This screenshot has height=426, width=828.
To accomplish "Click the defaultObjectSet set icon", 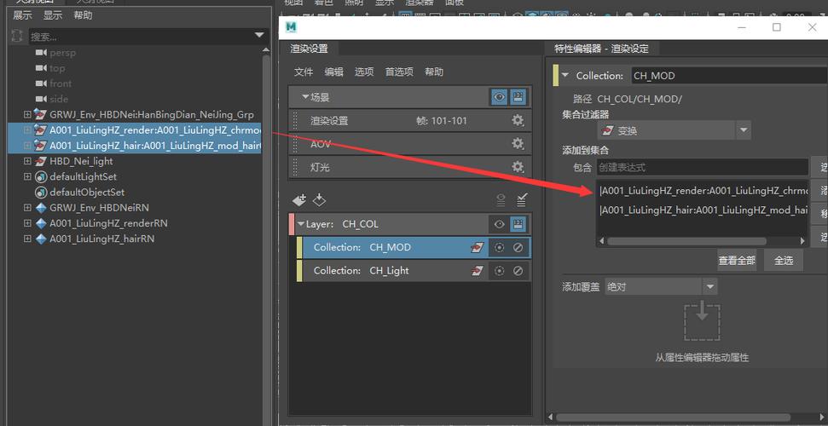I will (x=41, y=193).
